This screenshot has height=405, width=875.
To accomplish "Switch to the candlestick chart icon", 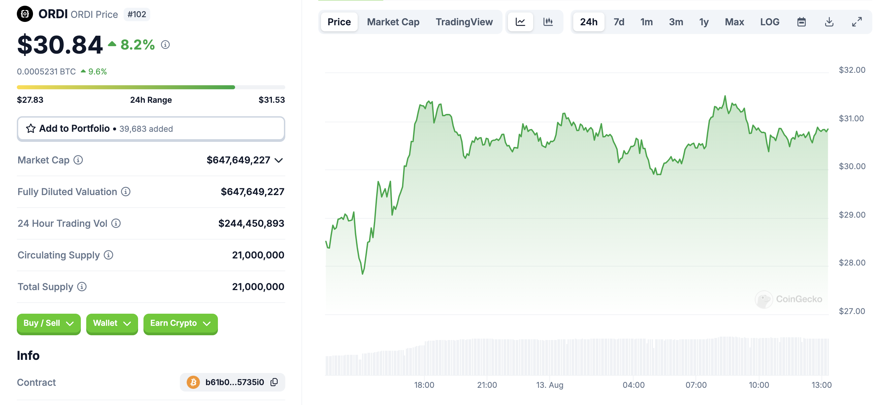I will 548,22.
